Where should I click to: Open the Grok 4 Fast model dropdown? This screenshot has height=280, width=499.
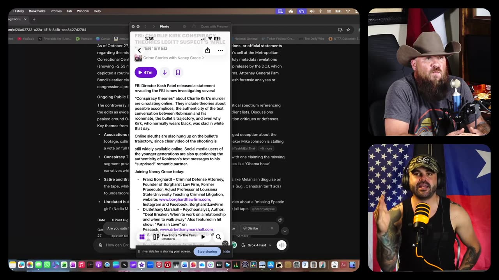tap(257, 245)
